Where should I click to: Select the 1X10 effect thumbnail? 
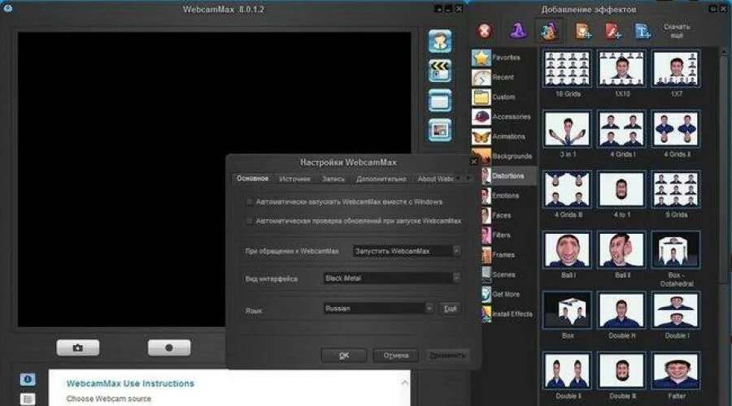(x=622, y=68)
